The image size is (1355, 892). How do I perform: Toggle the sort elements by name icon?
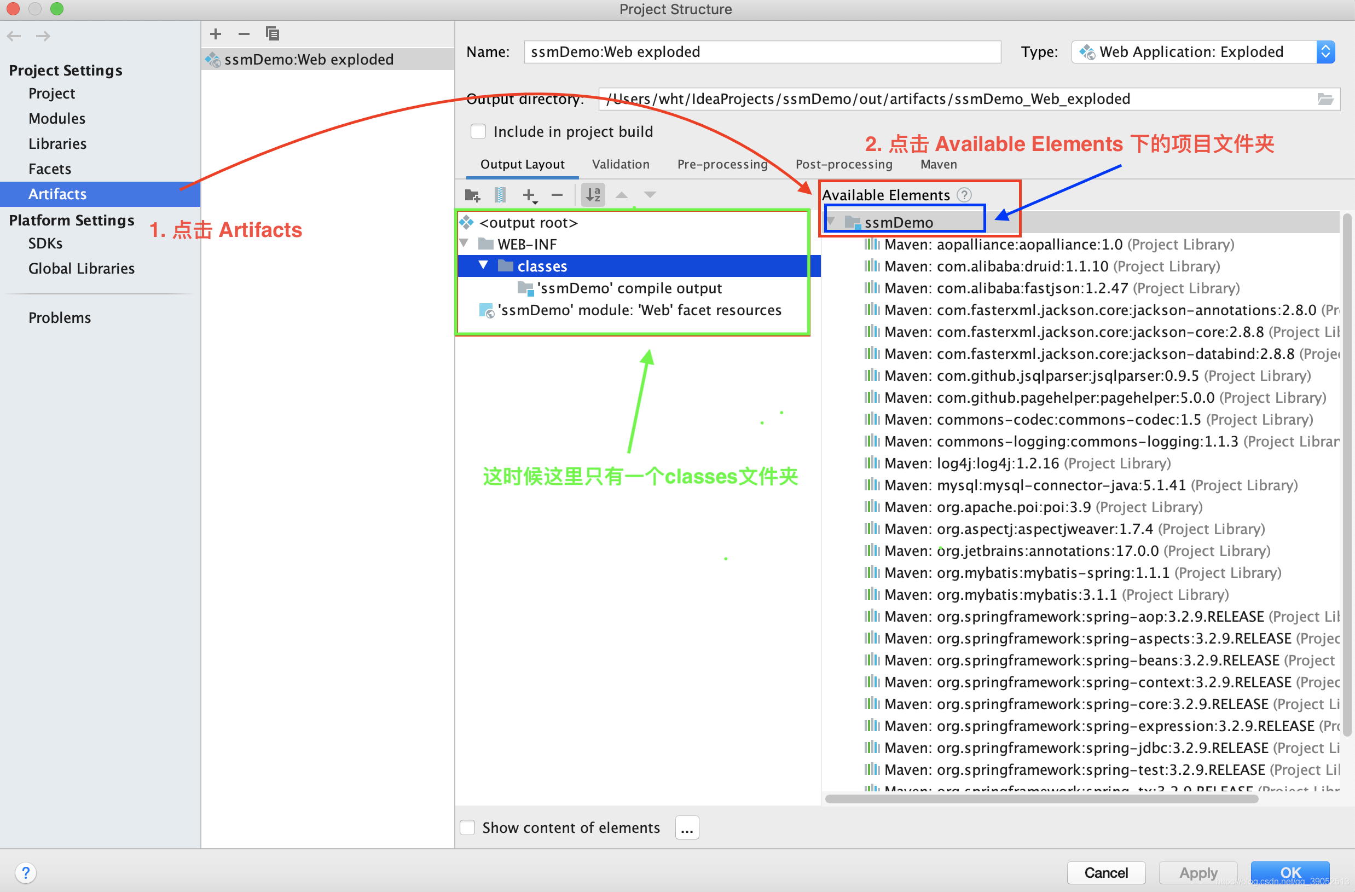coord(593,195)
